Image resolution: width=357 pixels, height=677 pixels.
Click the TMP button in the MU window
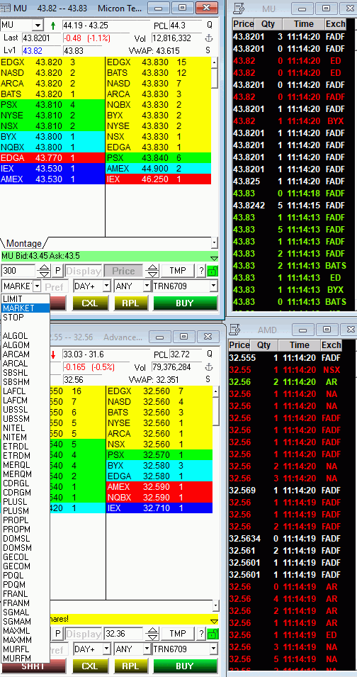click(178, 271)
